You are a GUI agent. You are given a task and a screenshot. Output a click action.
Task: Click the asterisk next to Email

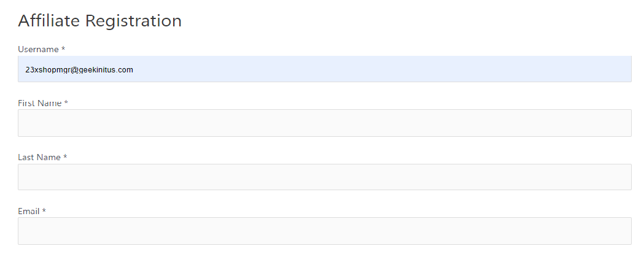(44, 211)
